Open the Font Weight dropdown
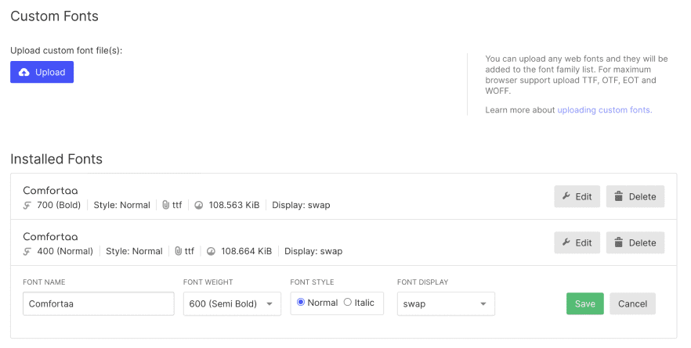The width and height of the screenshot is (691, 348). click(232, 303)
